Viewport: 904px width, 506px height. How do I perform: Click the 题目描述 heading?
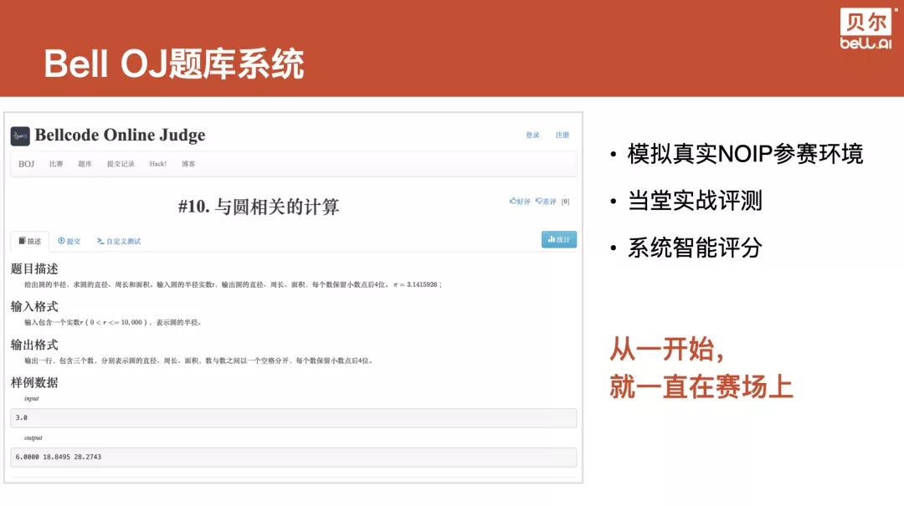pos(34,268)
